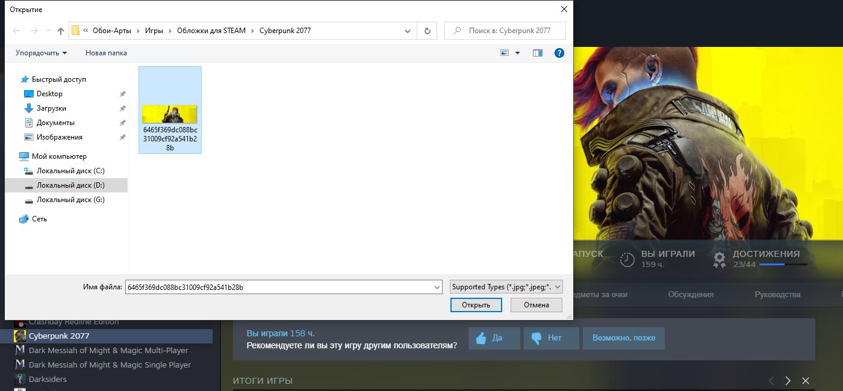Select Сеть in navigation pane
The width and height of the screenshot is (843, 391).
click(39, 219)
